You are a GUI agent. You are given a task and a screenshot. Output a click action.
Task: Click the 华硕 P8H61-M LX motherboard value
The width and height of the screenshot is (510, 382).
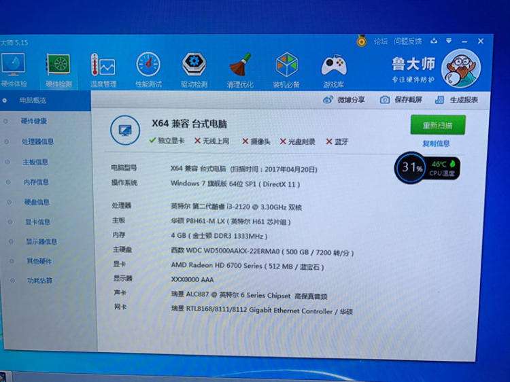[231, 222]
